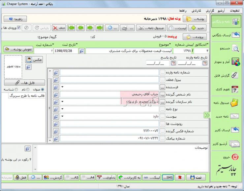
Task: Click the subject (موضوع) text field
Action: click(x=129, y=51)
